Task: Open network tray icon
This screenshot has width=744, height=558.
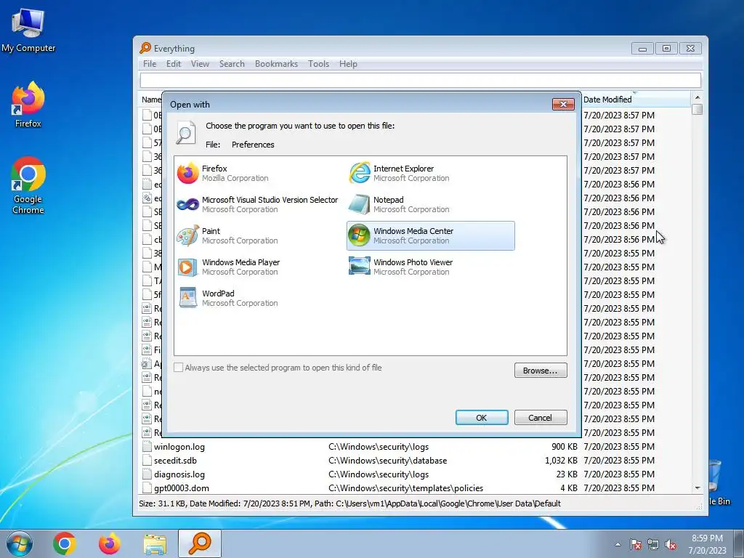Action: pos(653,544)
